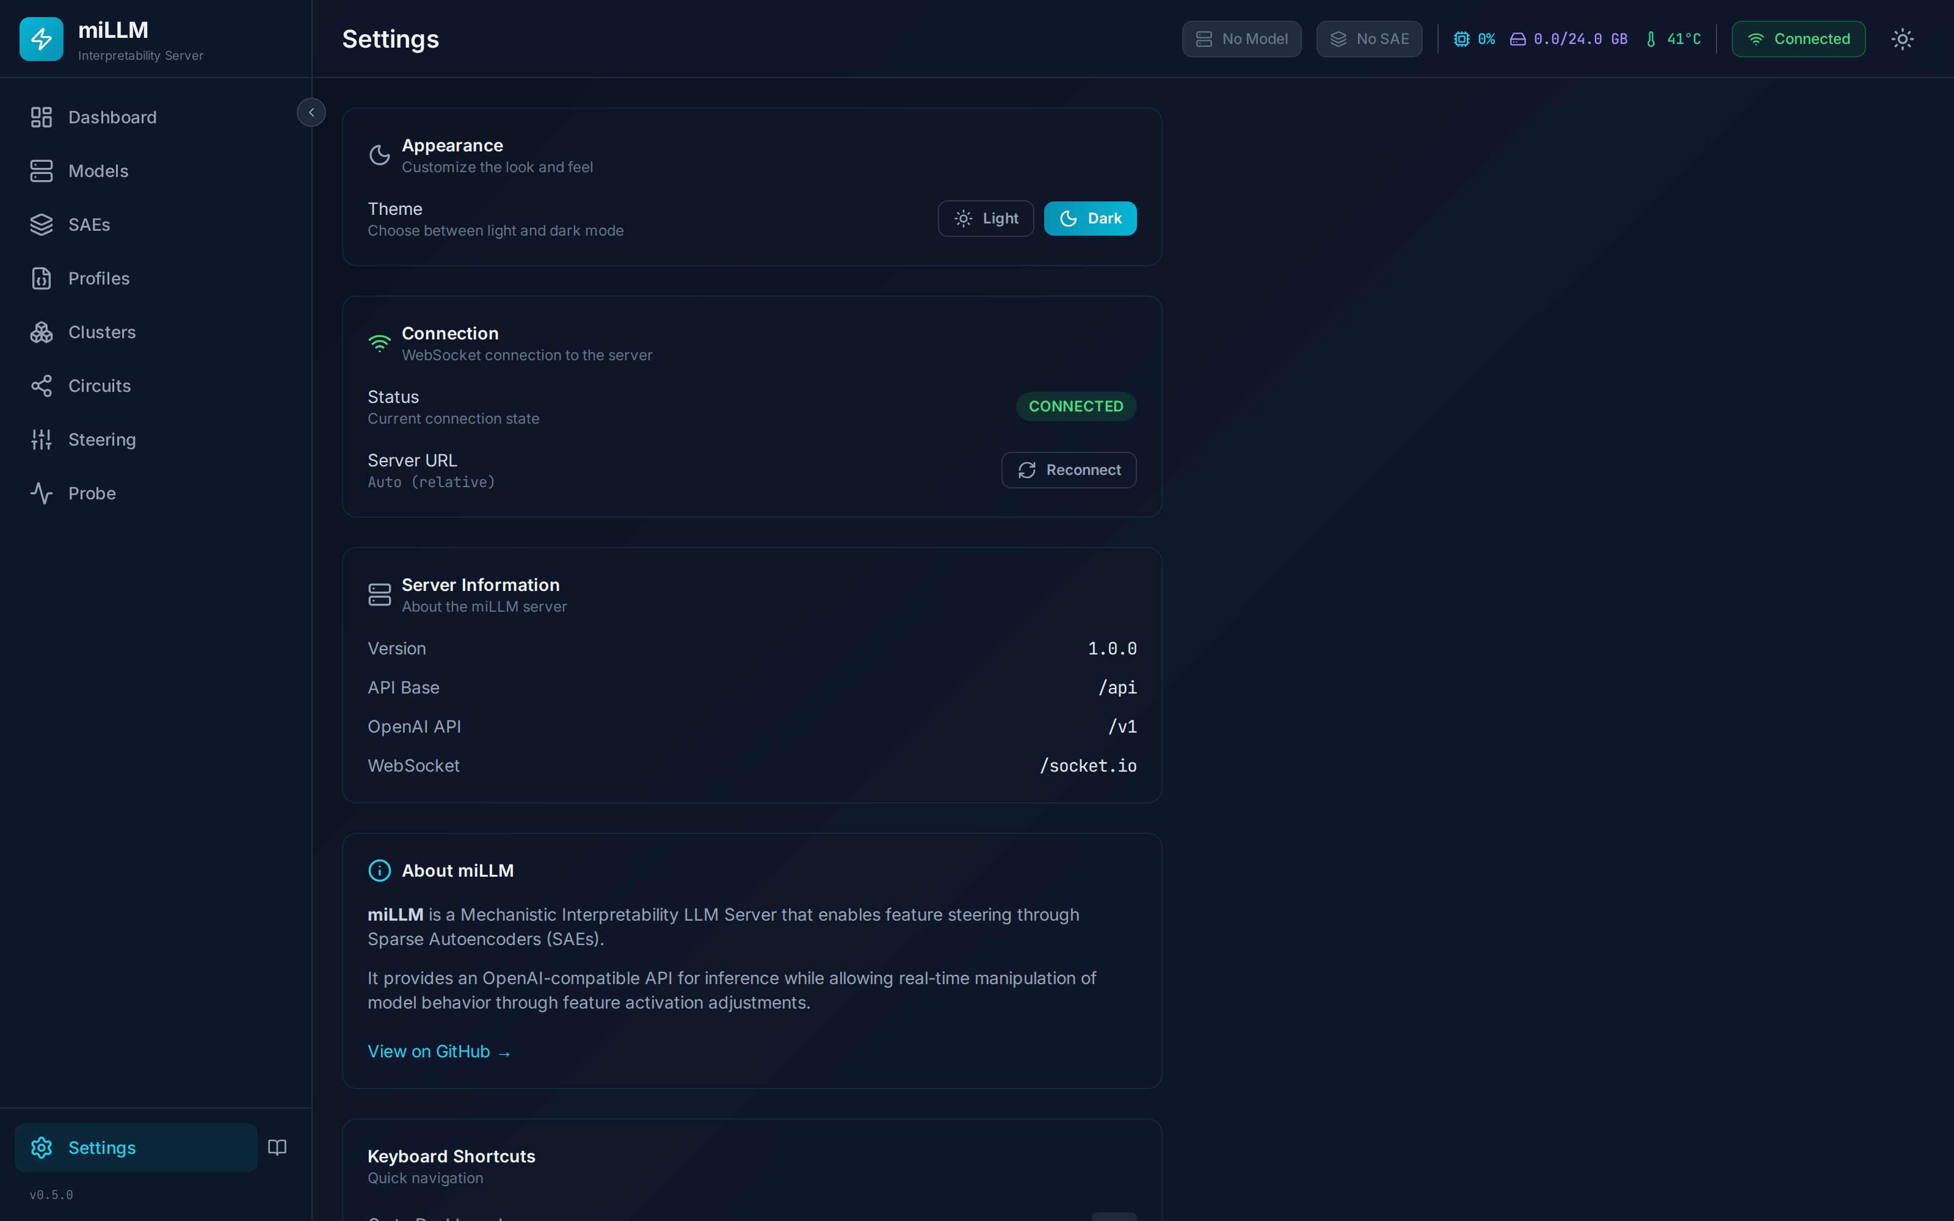The width and height of the screenshot is (1954, 1221).
Task: Click the GPU memory drive icon
Action: (x=1518, y=38)
